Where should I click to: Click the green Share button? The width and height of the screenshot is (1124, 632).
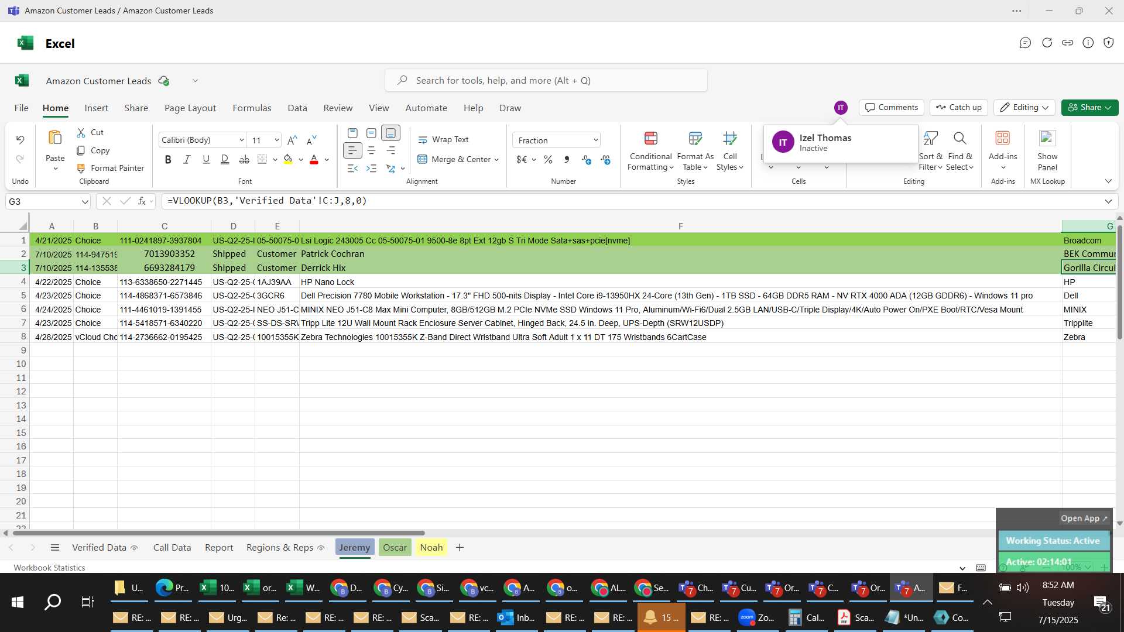(1089, 108)
